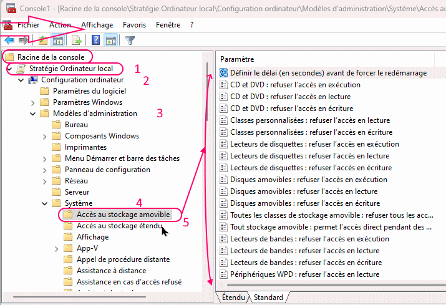Click folder icon next to Serveur

click(56, 192)
